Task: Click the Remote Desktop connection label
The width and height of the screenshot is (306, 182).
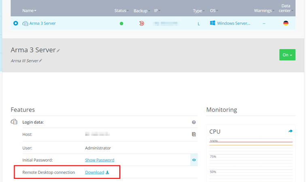Action: pos(49,172)
